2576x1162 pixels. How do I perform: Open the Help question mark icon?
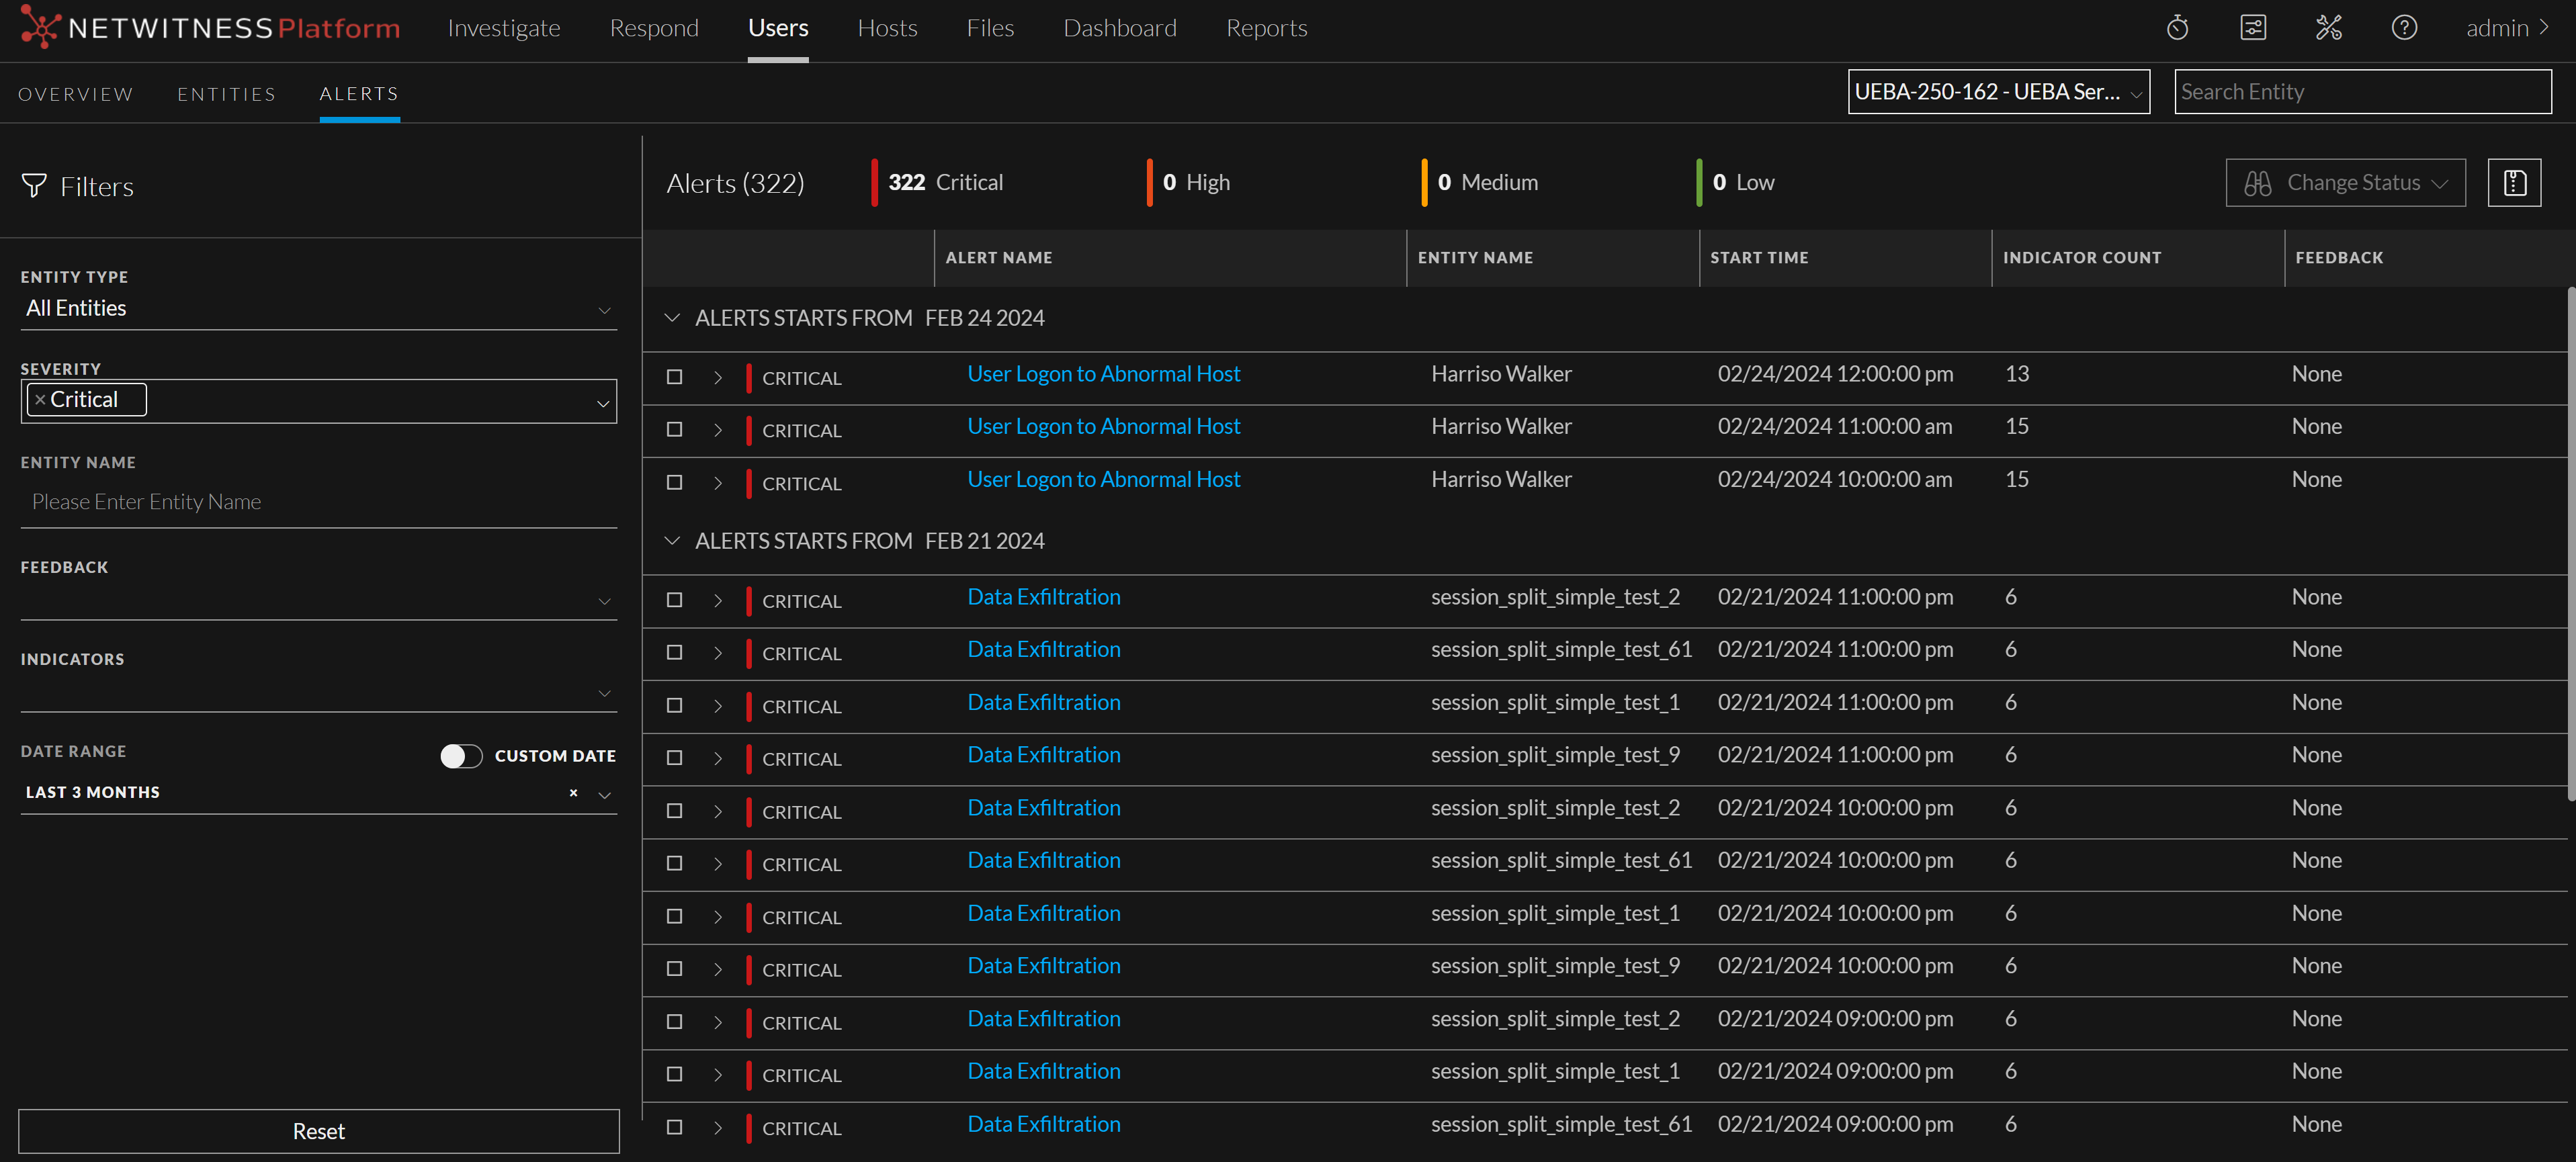[x=2404, y=27]
